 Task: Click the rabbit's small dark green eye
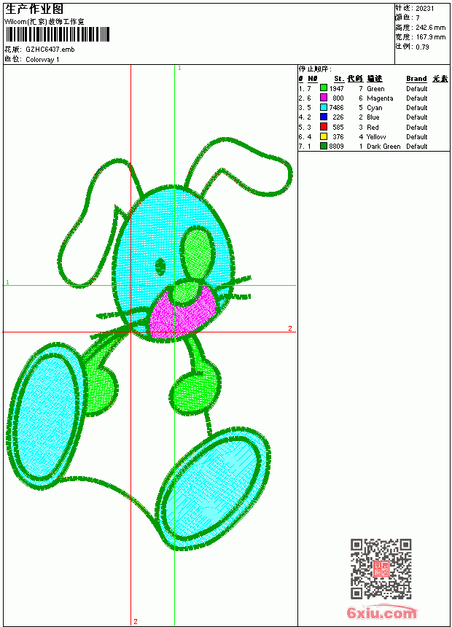160,267
